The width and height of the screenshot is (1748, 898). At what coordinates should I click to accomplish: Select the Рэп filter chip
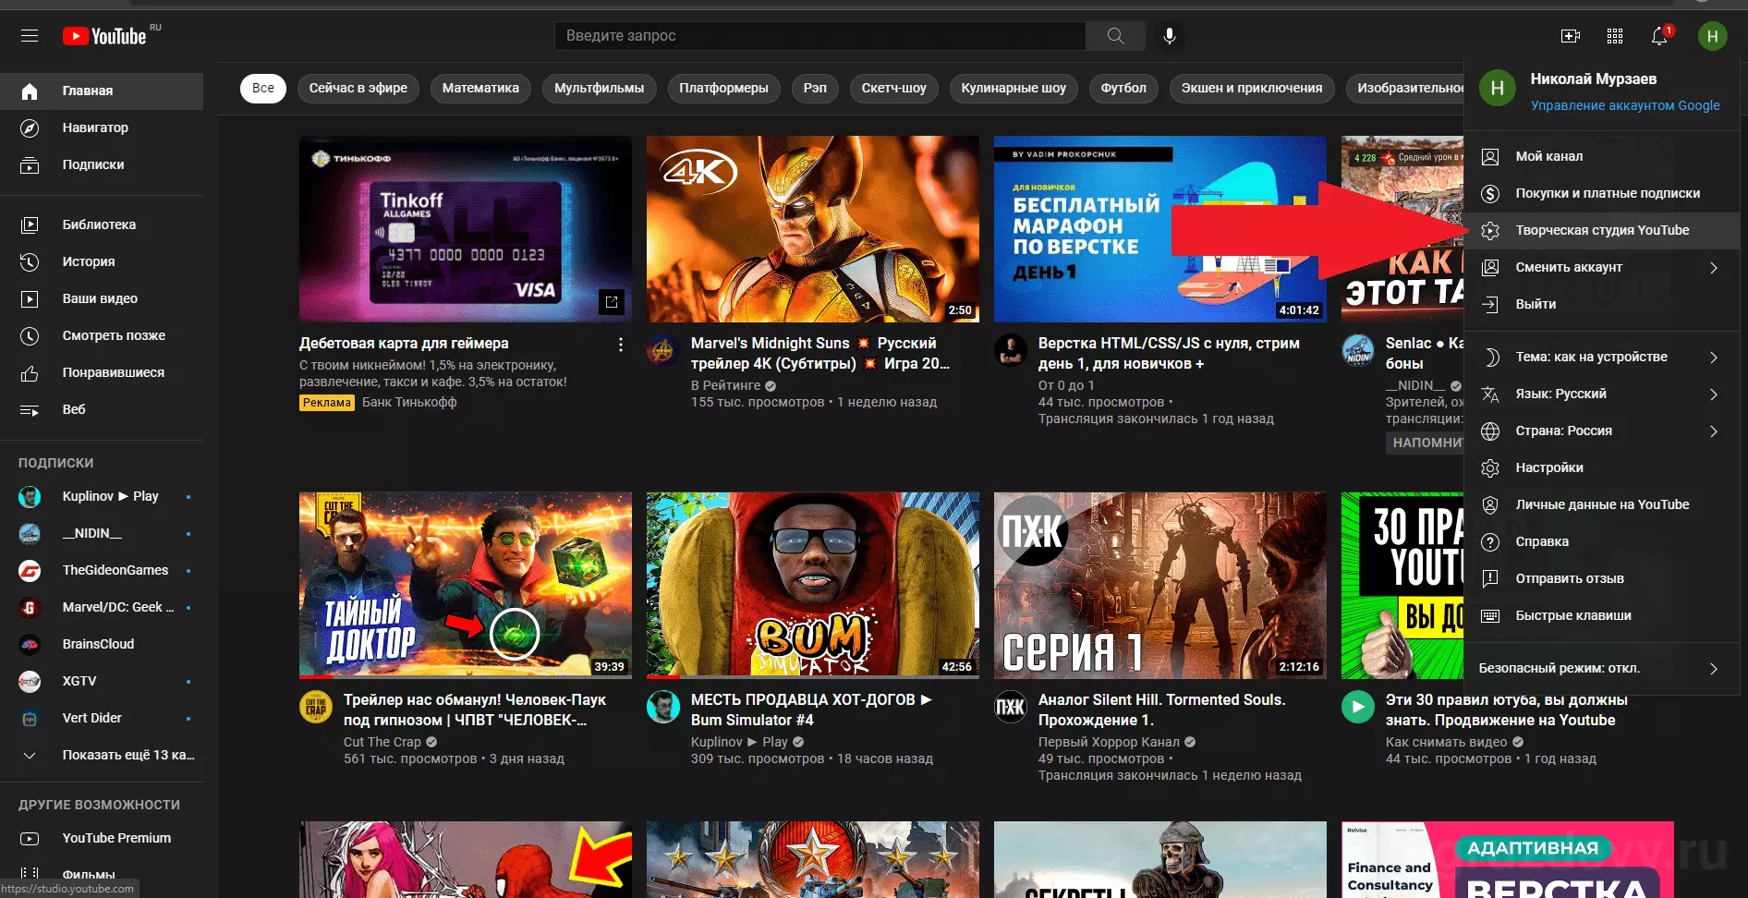815,88
